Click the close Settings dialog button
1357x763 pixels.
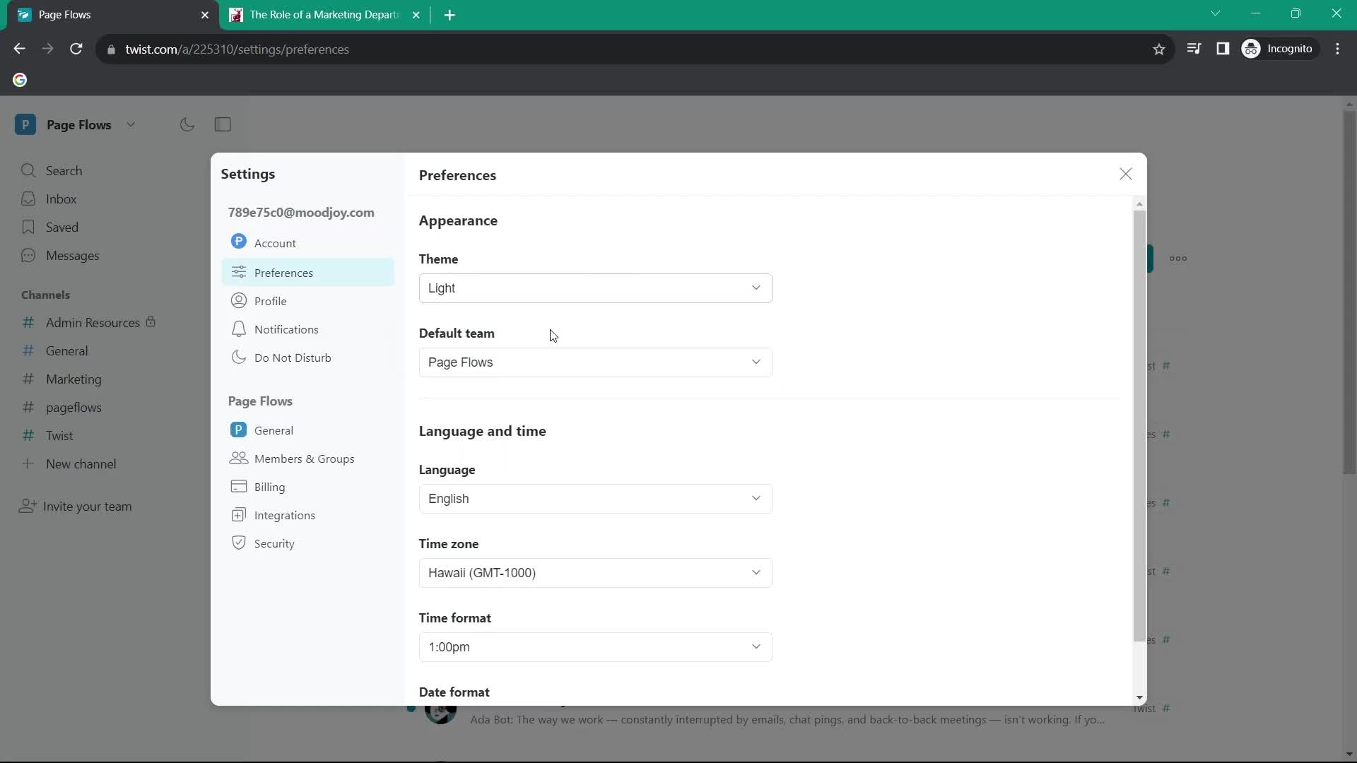click(1125, 175)
